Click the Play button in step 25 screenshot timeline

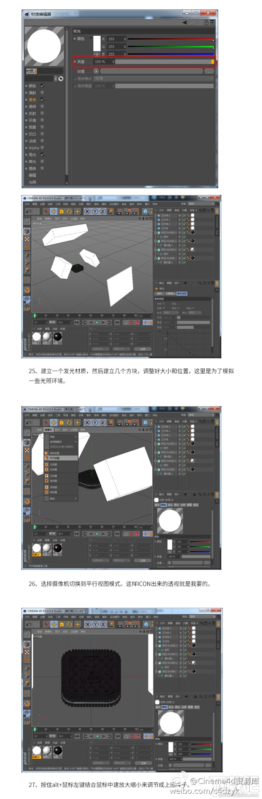point(97,322)
